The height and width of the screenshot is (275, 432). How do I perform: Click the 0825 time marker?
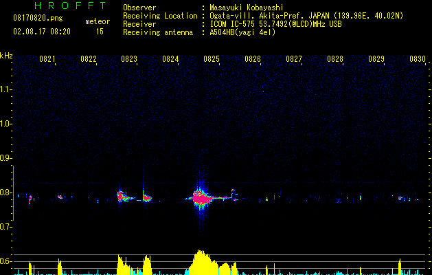pyautogui.click(x=212, y=60)
